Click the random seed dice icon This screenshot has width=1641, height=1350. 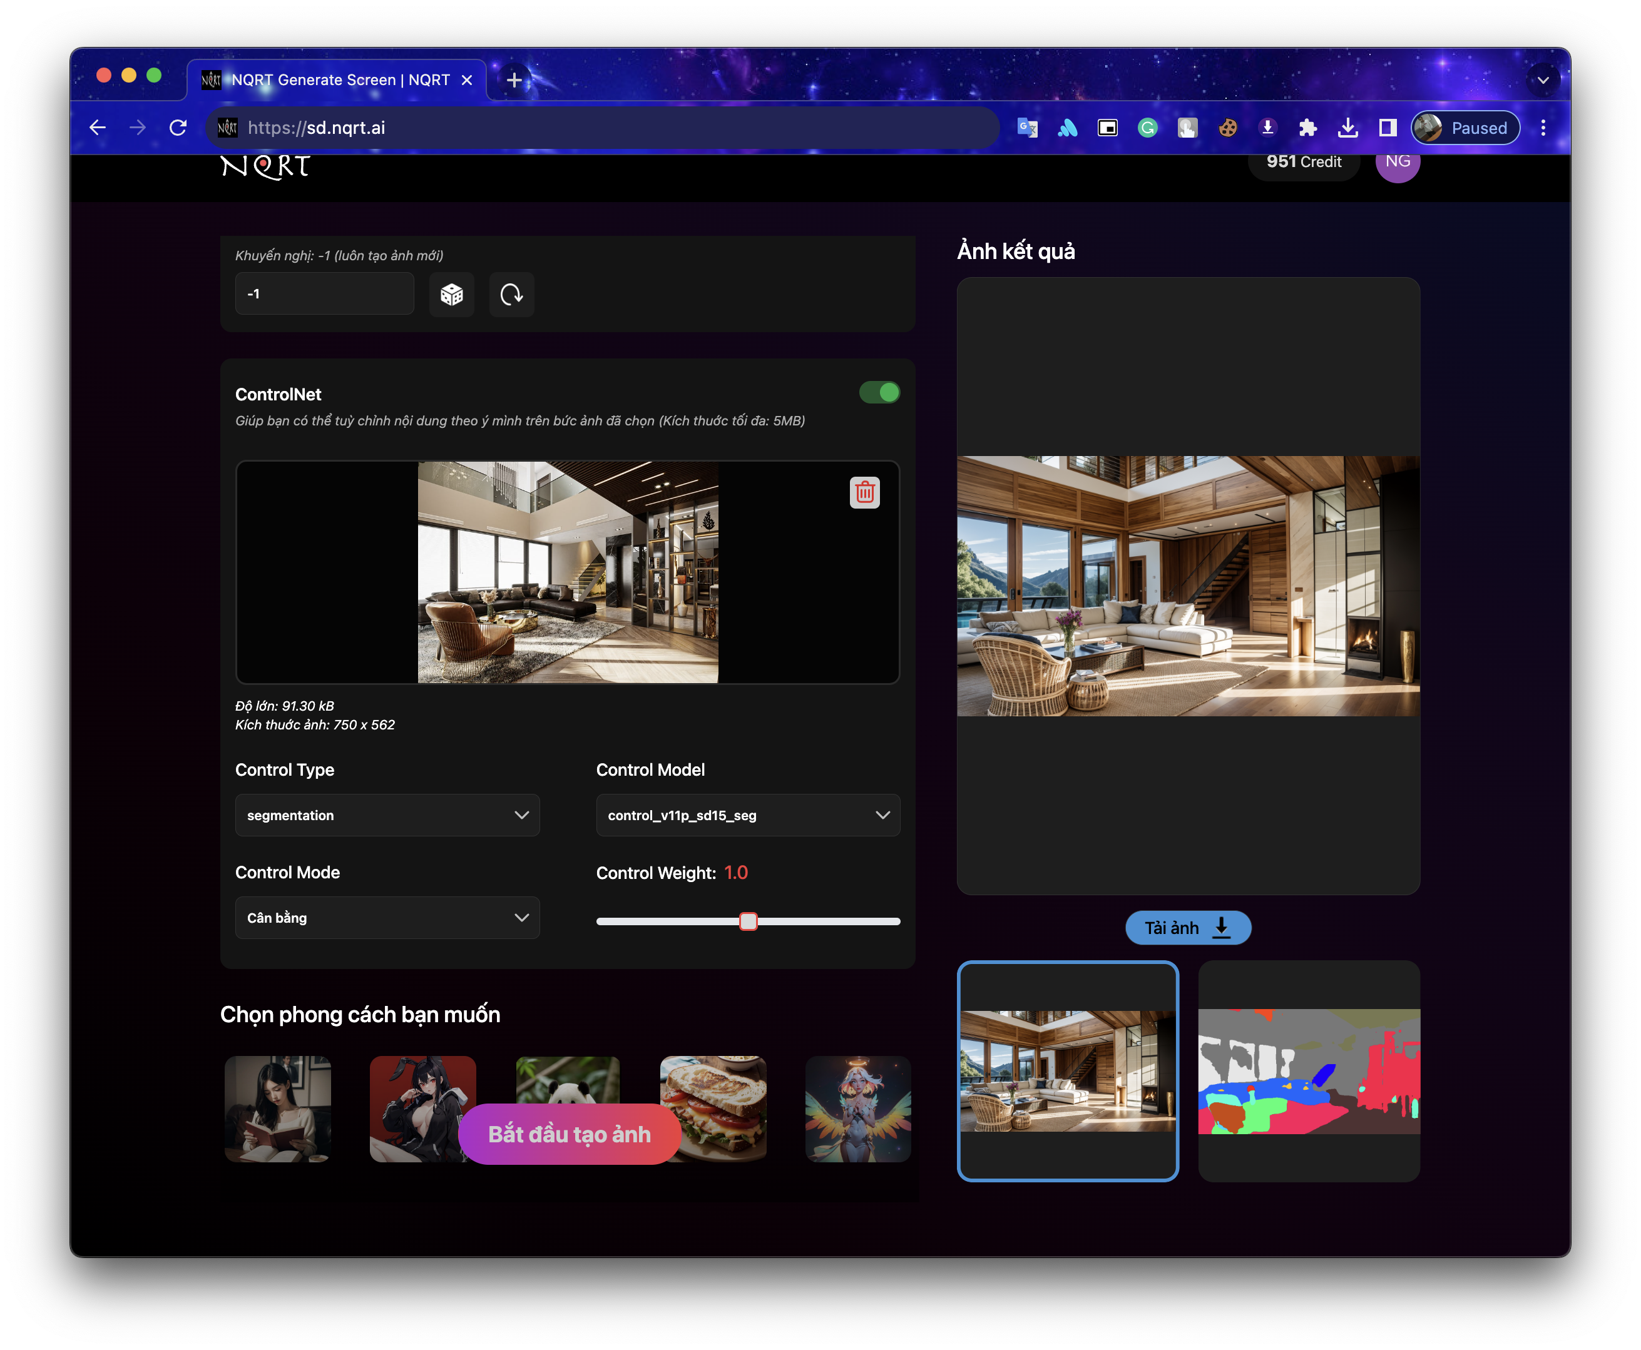coord(451,295)
